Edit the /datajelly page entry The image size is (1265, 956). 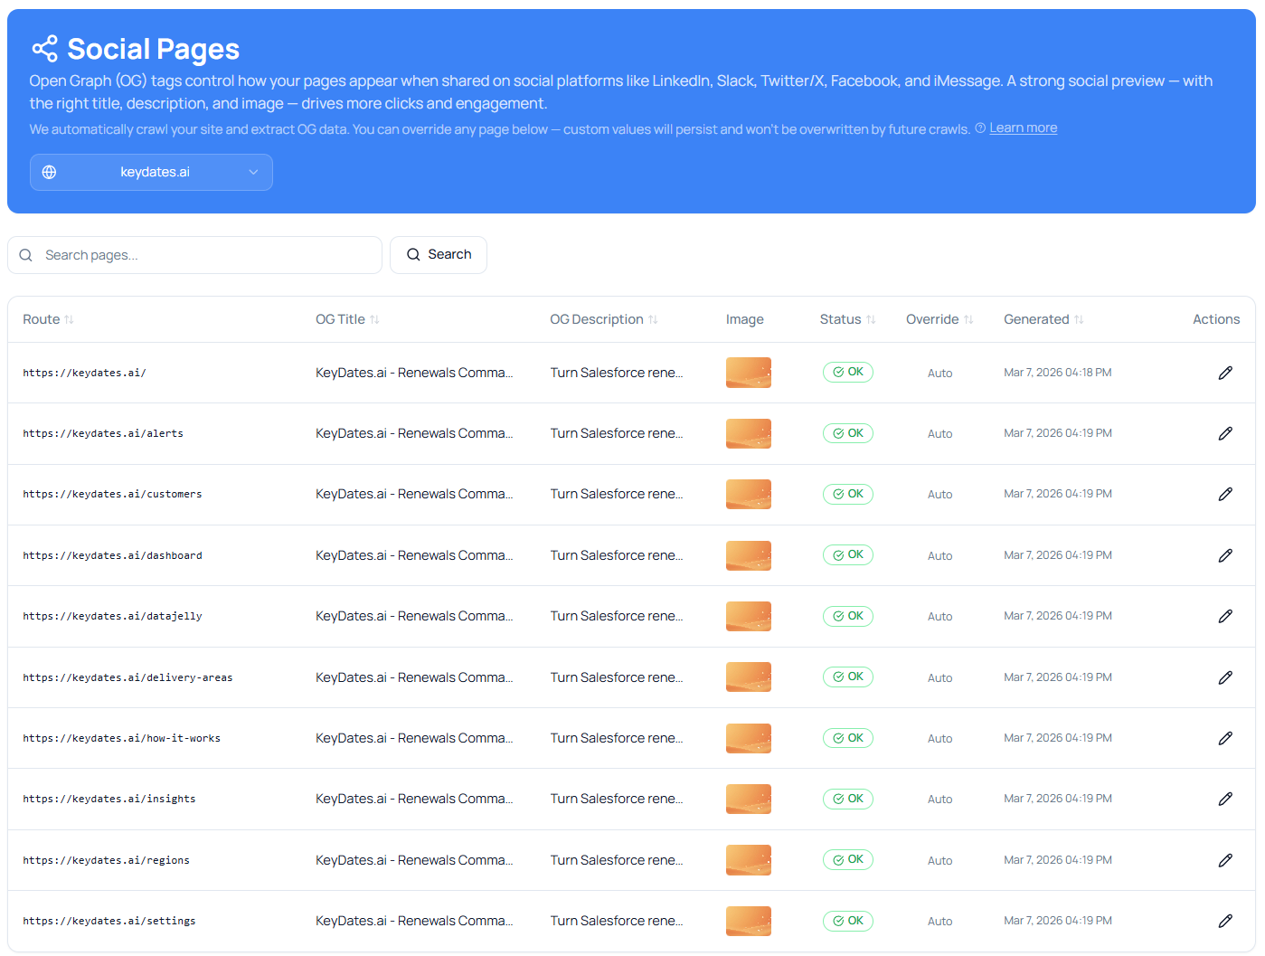pyautogui.click(x=1225, y=616)
